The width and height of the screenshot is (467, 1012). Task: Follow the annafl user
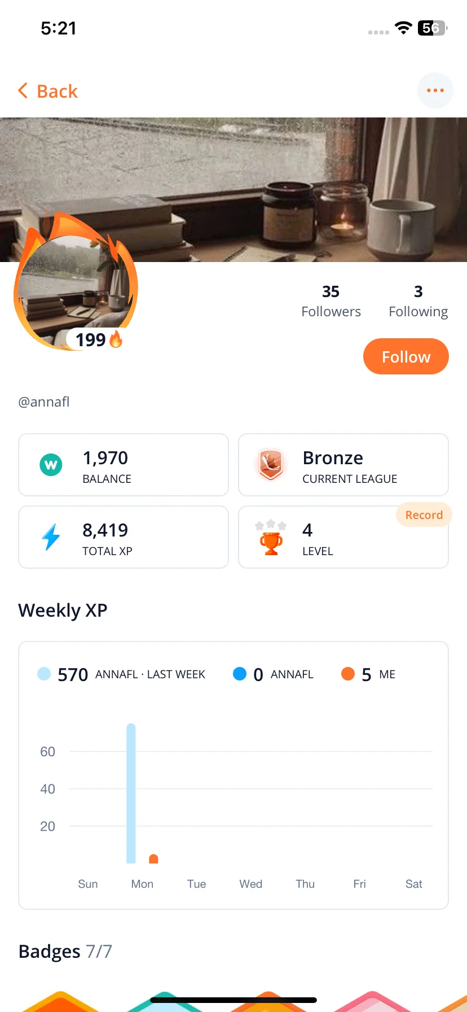coord(406,356)
